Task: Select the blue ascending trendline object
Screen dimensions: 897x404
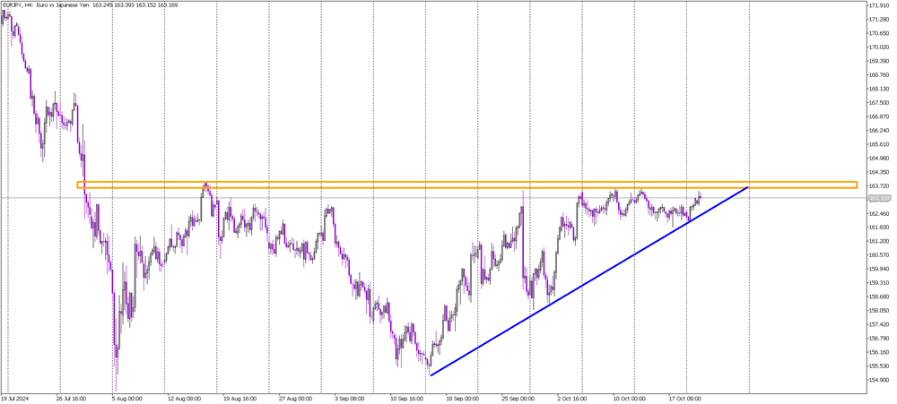Action: click(588, 281)
